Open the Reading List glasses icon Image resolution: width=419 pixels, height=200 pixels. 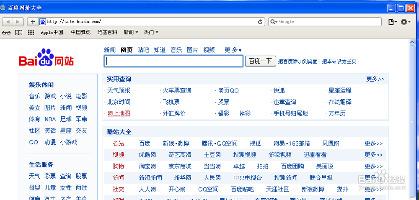click(x=6, y=33)
